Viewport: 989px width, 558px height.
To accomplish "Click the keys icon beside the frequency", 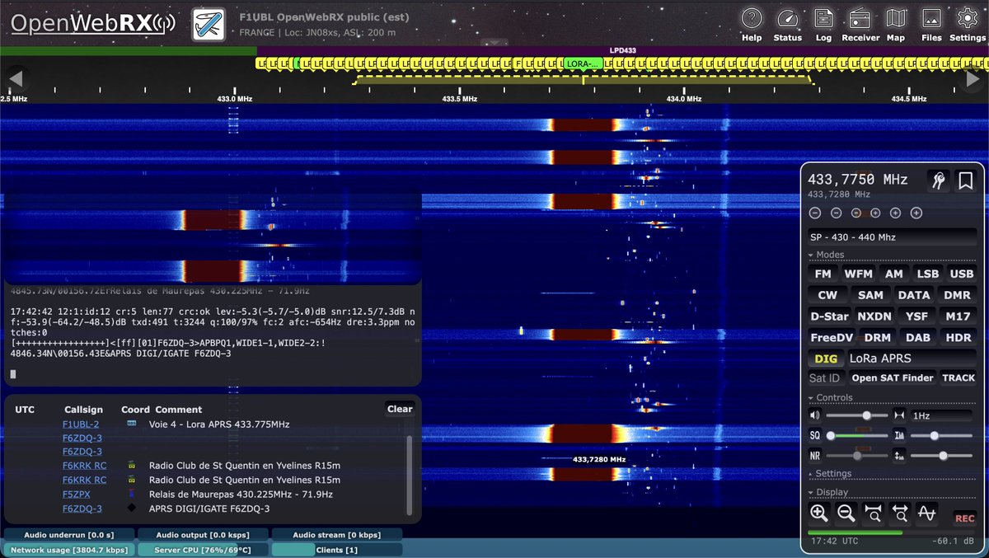I will pyautogui.click(x=937, y=181).
